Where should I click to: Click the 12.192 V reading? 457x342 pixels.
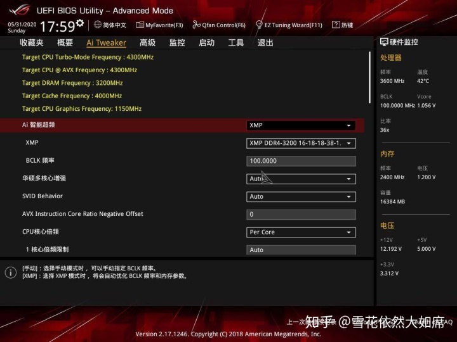(x=391, y=249)
